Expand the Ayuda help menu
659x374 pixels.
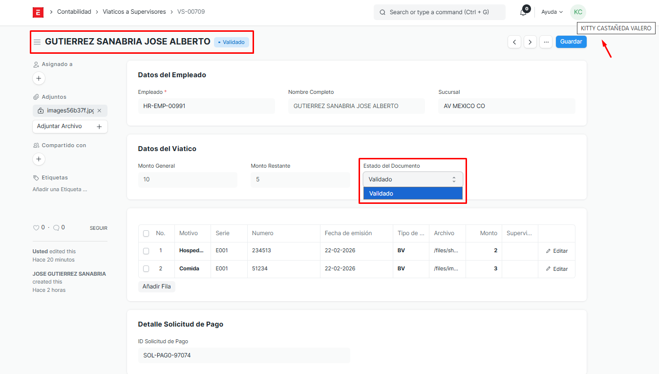552,12
